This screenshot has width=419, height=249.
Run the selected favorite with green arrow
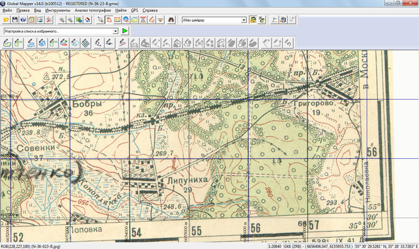(125, 31)
